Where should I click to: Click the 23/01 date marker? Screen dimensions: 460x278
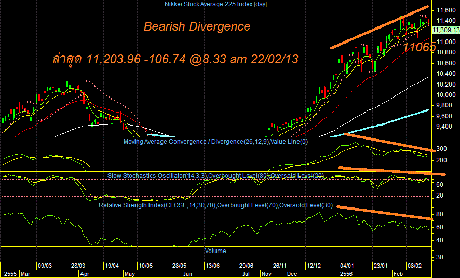point(381,266)
